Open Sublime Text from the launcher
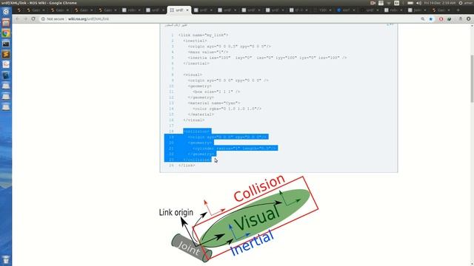Viewport: 474px width, 266px height. 6,54
